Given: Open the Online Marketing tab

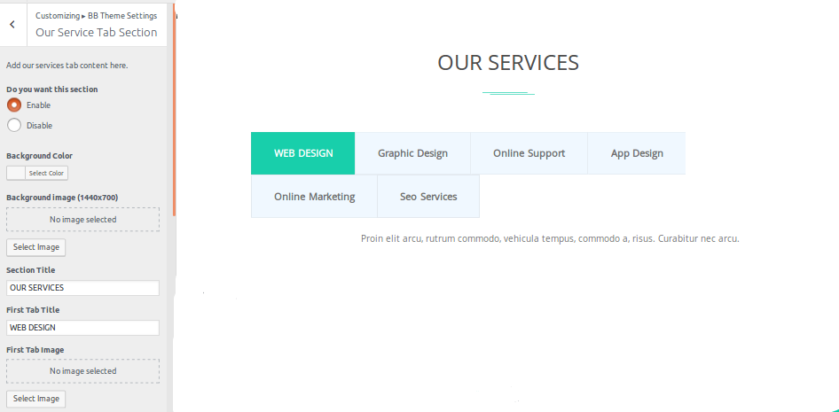Looking at the screenshot, I should (314, 197).
